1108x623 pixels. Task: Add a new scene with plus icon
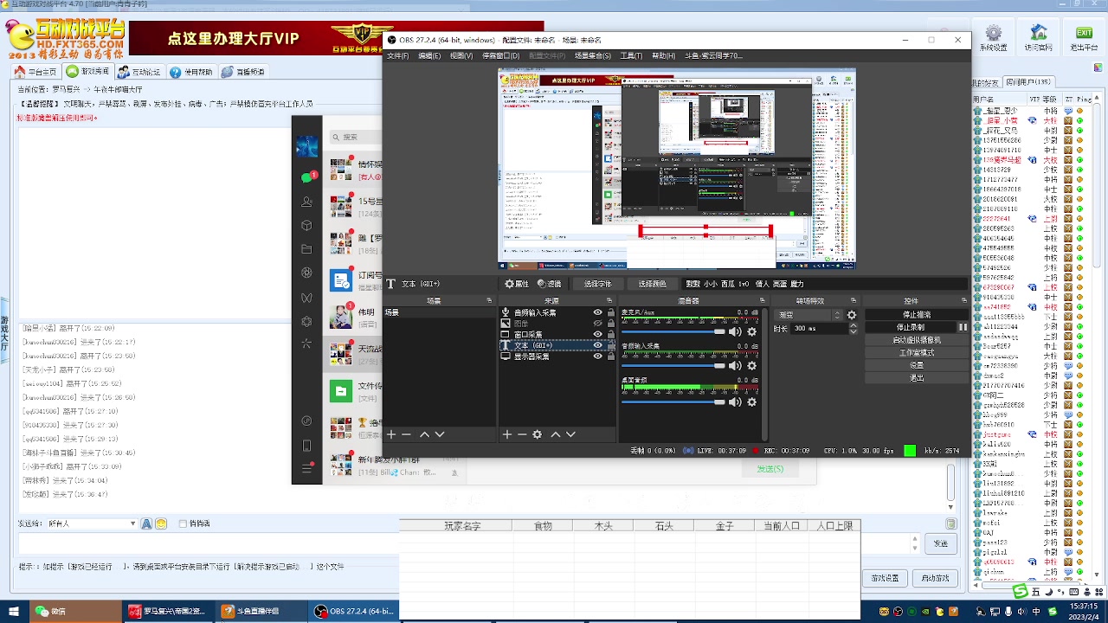pos(391,434)
